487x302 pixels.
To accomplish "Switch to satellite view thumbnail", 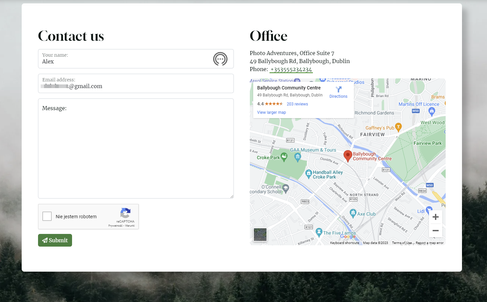I will [260, 235].
